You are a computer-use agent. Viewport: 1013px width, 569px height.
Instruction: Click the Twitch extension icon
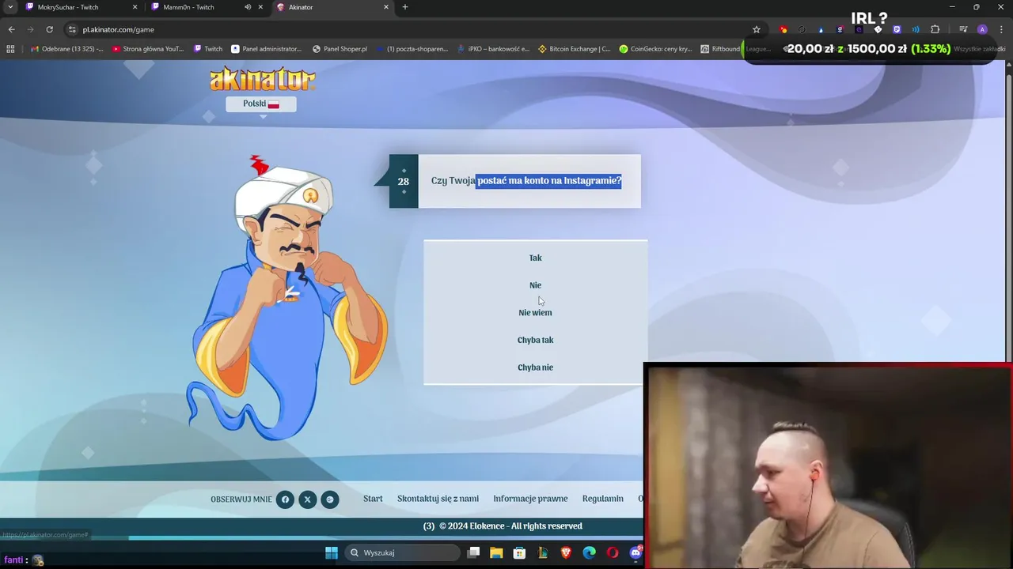(897, 29)
